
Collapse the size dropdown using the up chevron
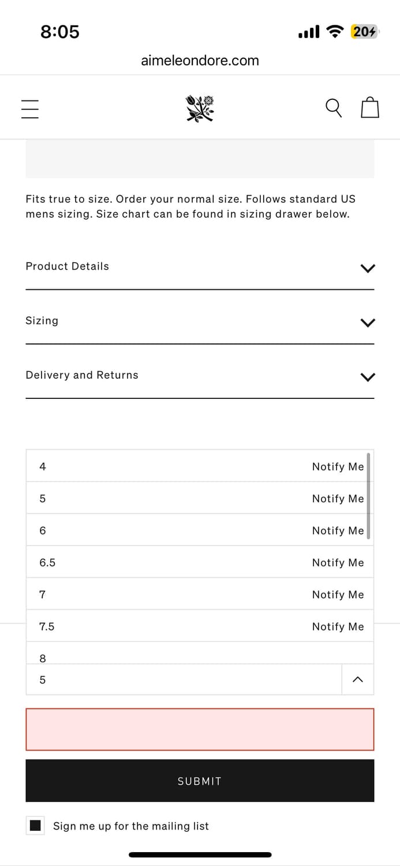click(358, 680)
